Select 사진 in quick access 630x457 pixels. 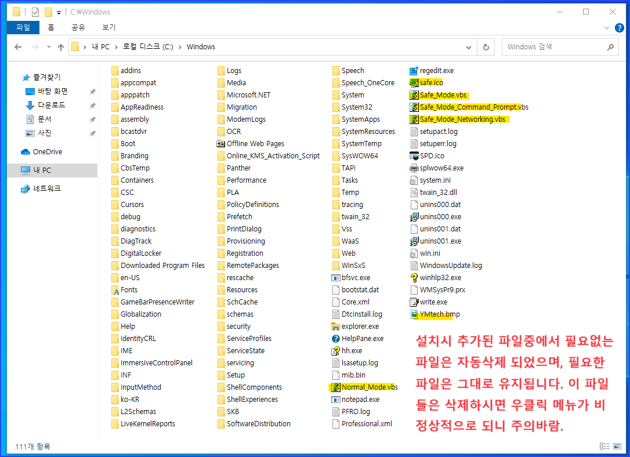pyautogui.click(x=45, y=133)
